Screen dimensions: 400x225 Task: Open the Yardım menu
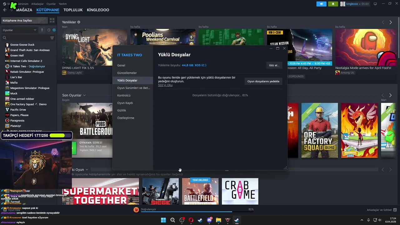click(62, 4)
